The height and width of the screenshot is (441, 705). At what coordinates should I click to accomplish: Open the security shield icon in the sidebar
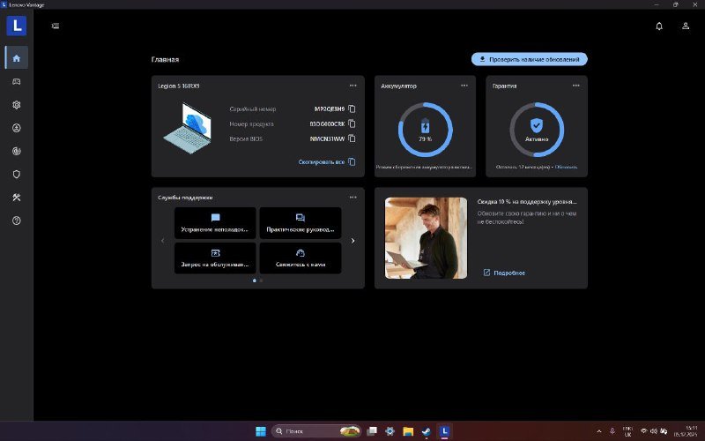(17, 174)
